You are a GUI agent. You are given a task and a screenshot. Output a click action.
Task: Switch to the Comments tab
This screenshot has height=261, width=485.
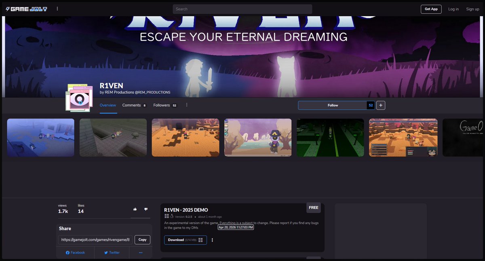click(135, 105)
